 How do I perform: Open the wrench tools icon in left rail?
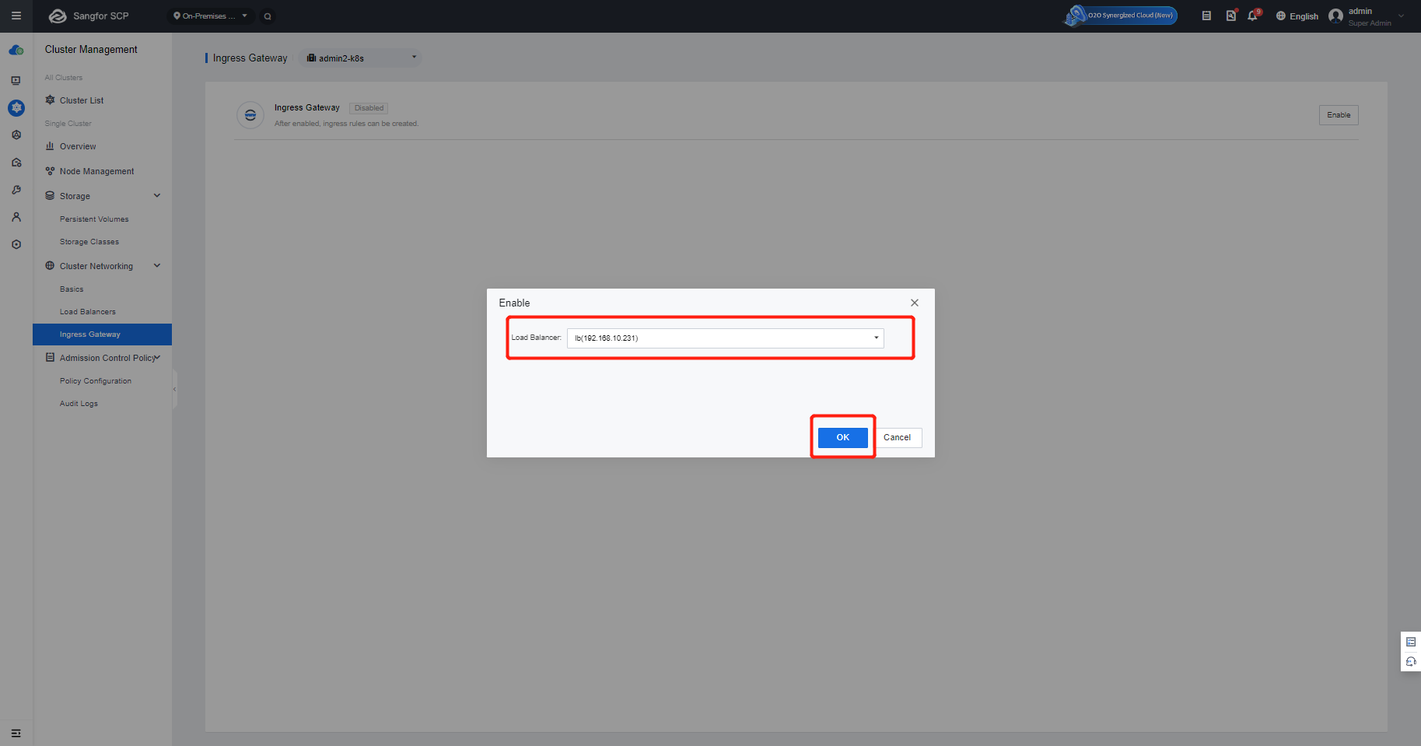(x=16, y=190)
